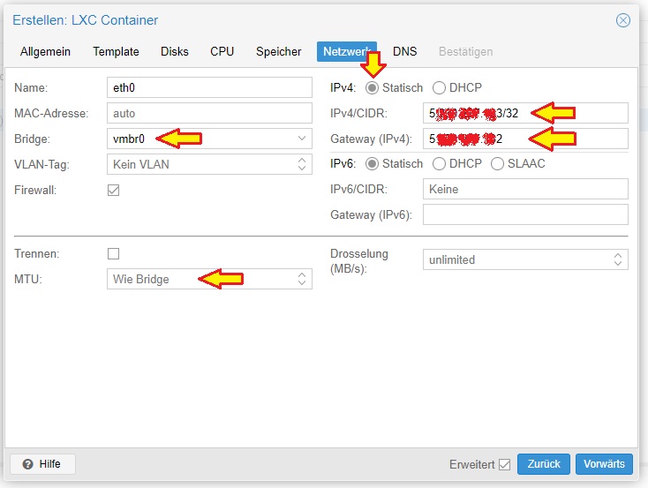Expand the Bridge dropdown list

pos(302,139)
